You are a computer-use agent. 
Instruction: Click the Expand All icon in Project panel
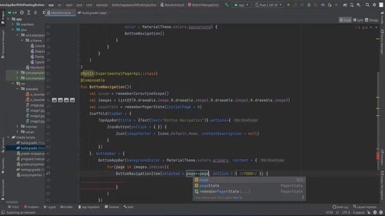(x=28, y=13)
